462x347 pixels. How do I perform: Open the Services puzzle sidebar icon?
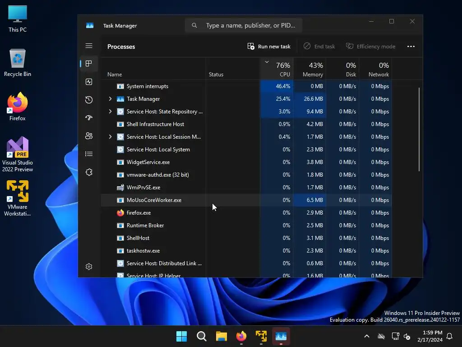89,172
